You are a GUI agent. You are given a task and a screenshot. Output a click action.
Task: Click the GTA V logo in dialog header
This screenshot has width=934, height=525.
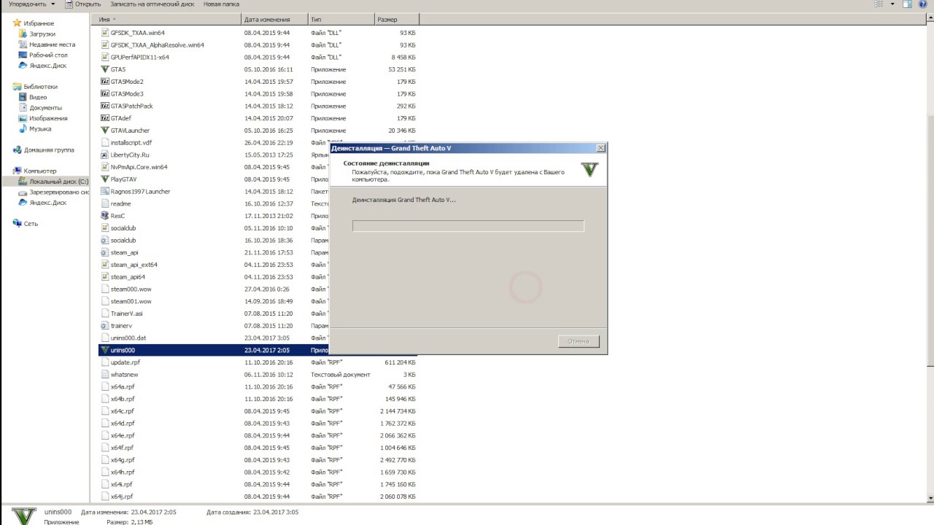[589, 169]
